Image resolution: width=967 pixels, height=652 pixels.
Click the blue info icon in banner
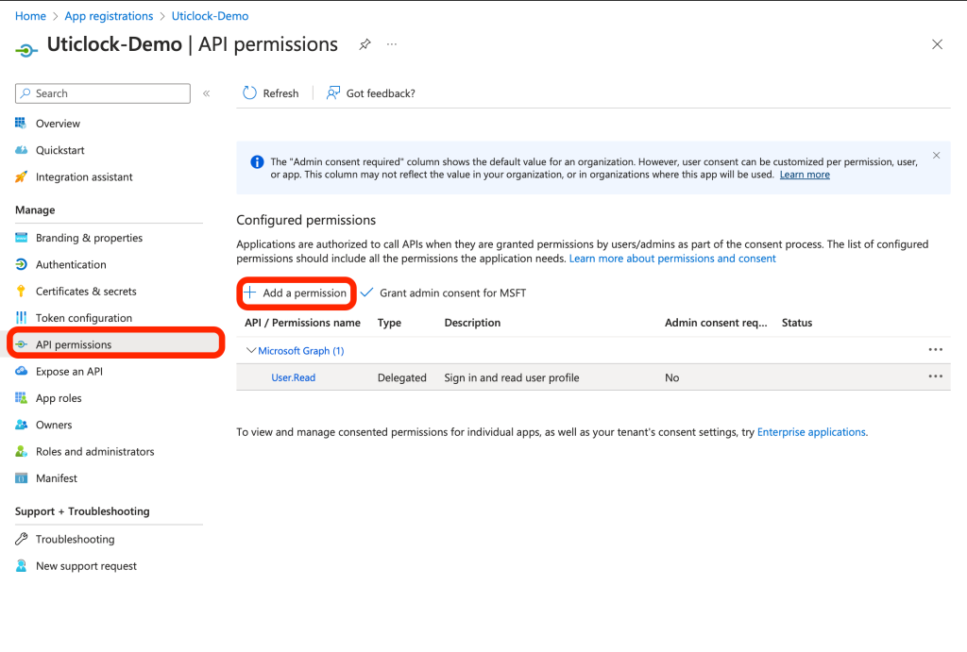pos(257,162)
